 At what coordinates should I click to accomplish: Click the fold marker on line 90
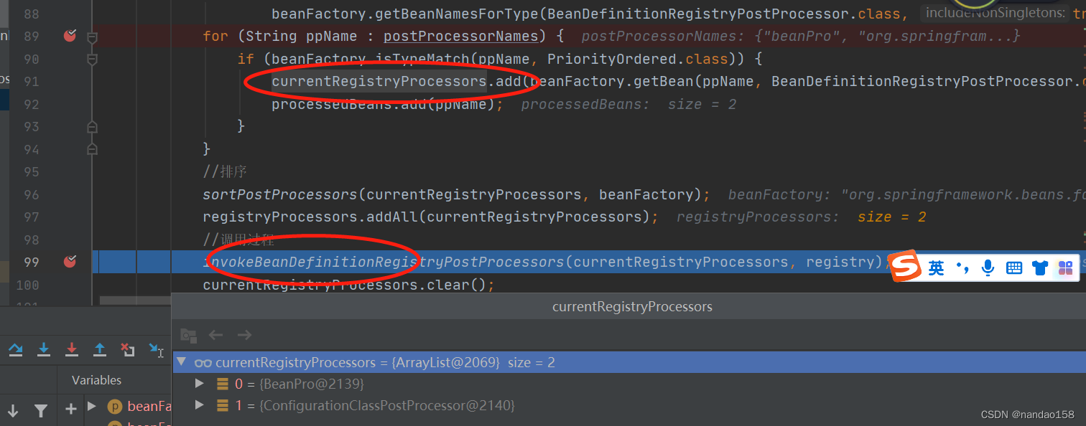point(92,59)
